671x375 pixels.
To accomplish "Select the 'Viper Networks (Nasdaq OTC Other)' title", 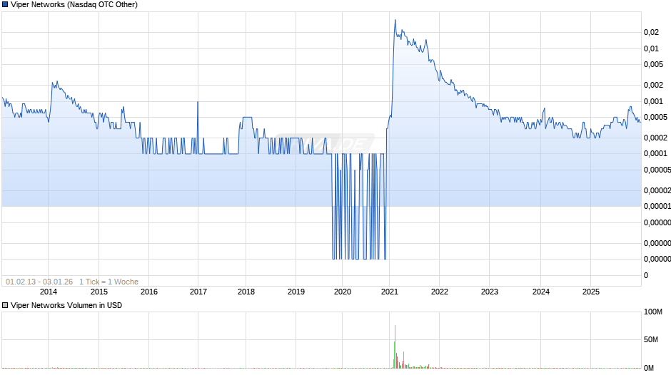I will pyautogui.click(x=74, y=5).
